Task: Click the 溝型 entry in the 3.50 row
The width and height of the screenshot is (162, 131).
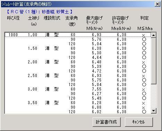Action: (52, 103)
